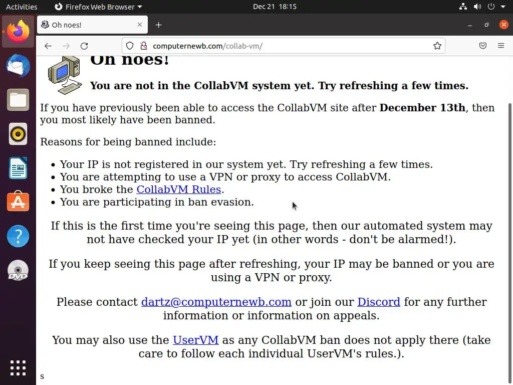513x385 pixels.
Task: Expand Firefox Web Browser app menu
Action: pos(98,7)
